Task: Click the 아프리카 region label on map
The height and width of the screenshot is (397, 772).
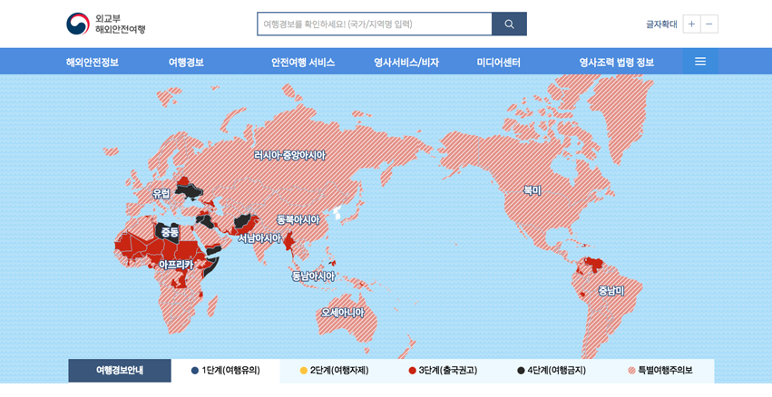Action: pyautogui.click(x=176, y=265)
